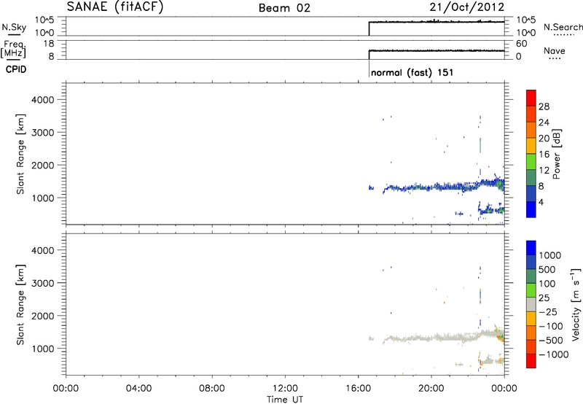Click the bright blue lowest Power colorbar segment
The height and width of the screenshot is (404, 583).
[531, 209]
